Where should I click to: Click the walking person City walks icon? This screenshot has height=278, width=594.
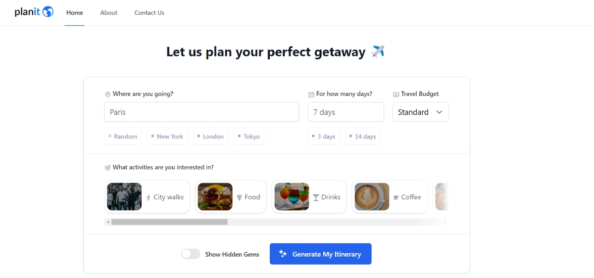tap(148, 197)
